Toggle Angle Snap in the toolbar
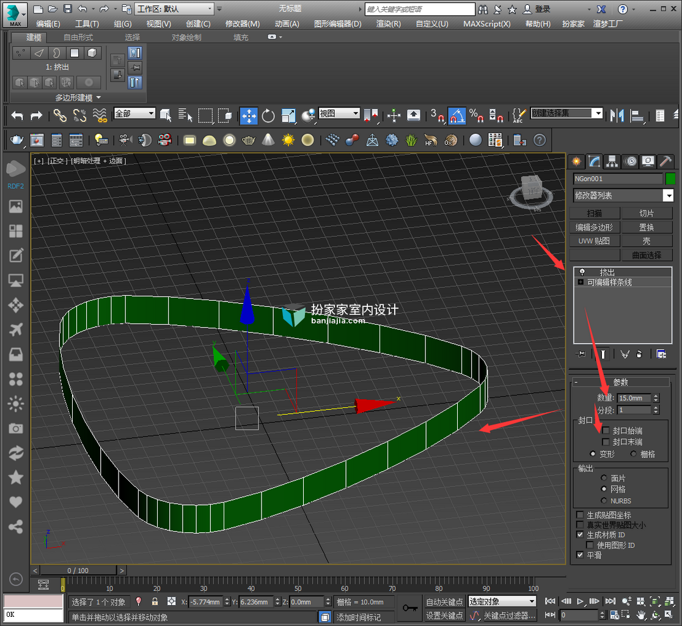 (x=457, y=116)
